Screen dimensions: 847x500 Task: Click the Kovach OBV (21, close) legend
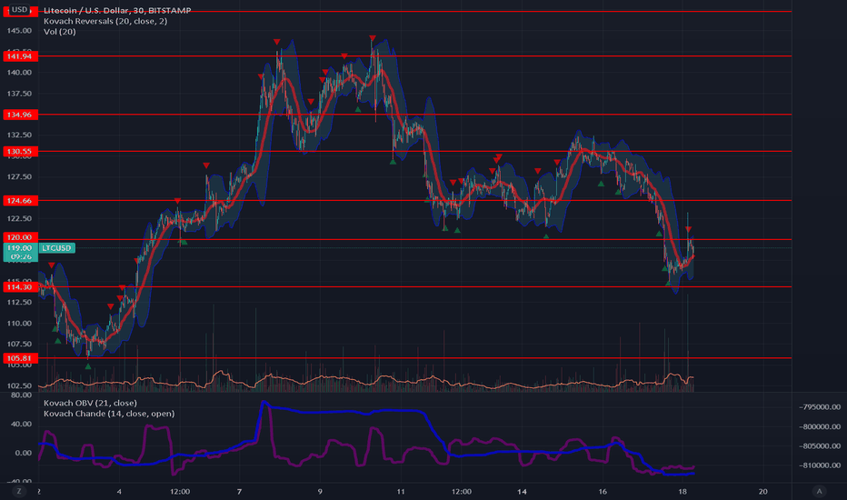(90, 403)
